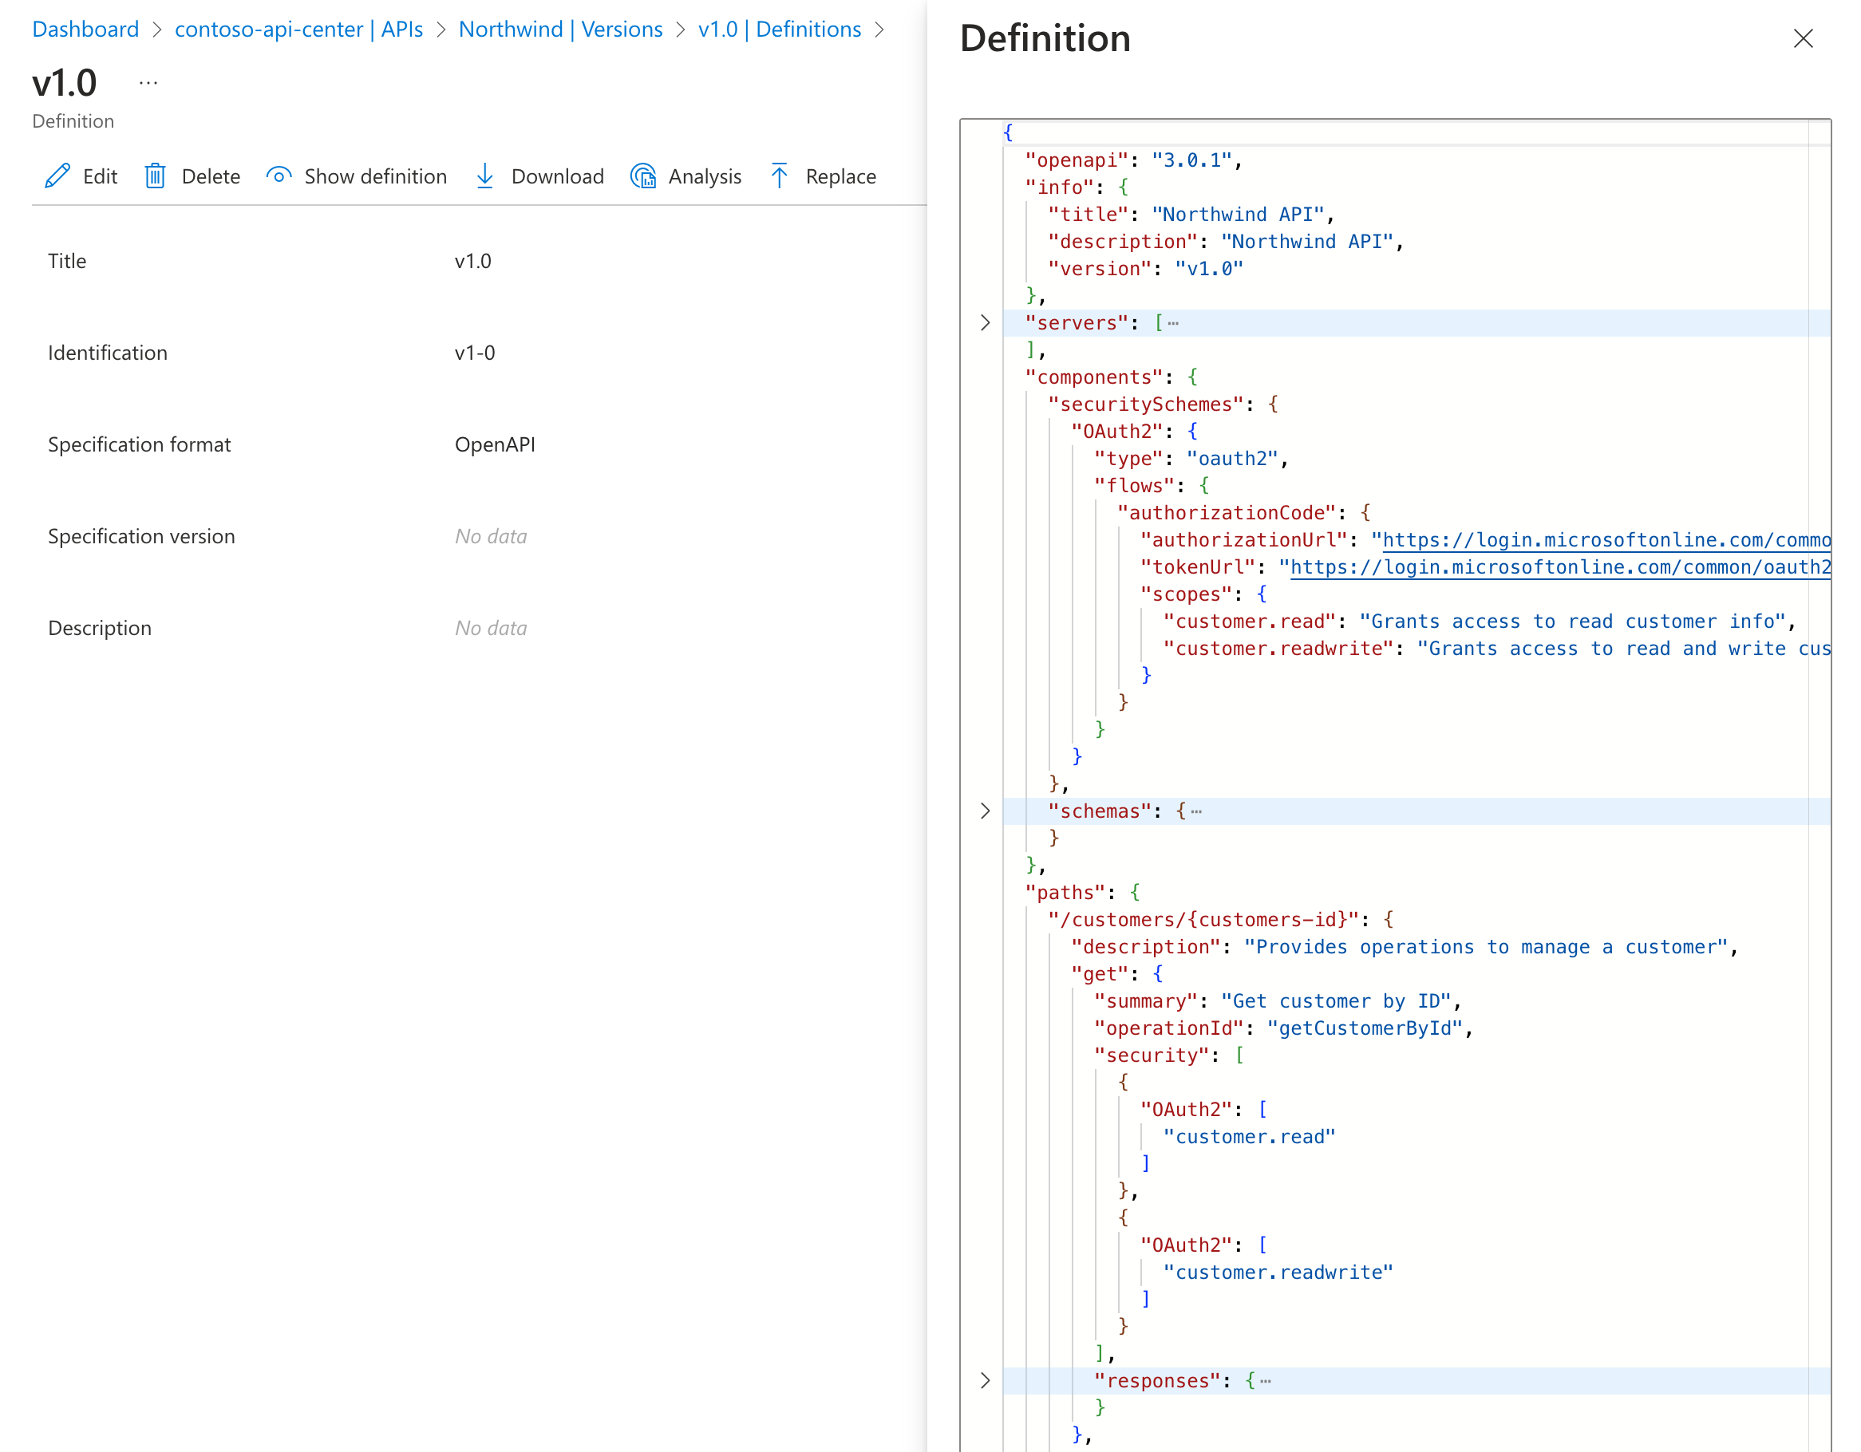
Task: Click the Delete trash can icon
Action: (x=155, y=176)
